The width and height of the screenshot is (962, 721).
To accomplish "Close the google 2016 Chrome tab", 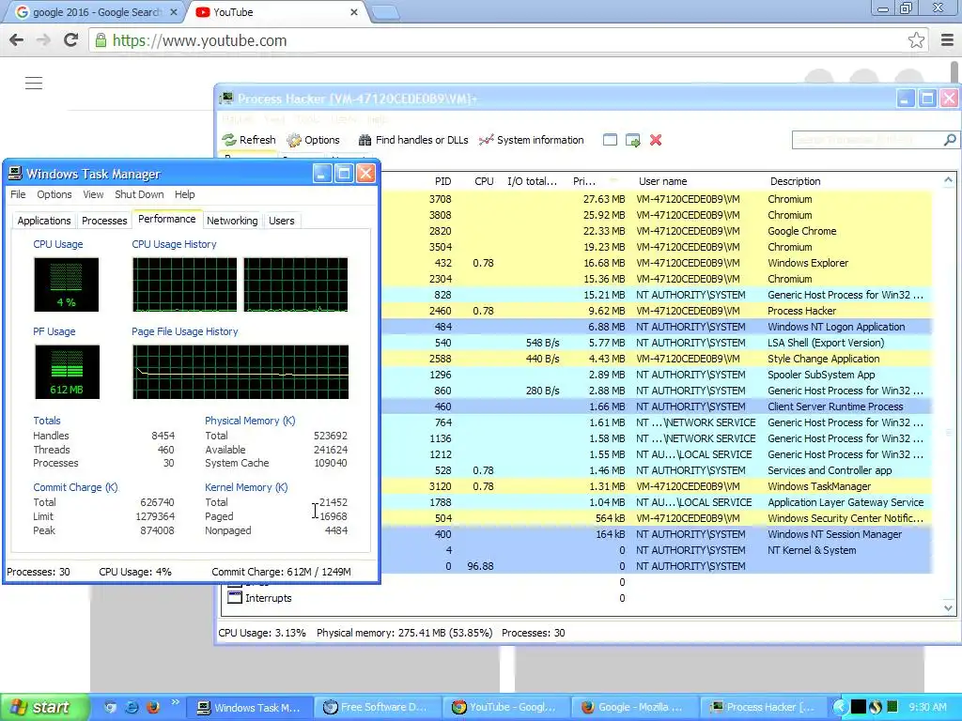I will (174, 11).
